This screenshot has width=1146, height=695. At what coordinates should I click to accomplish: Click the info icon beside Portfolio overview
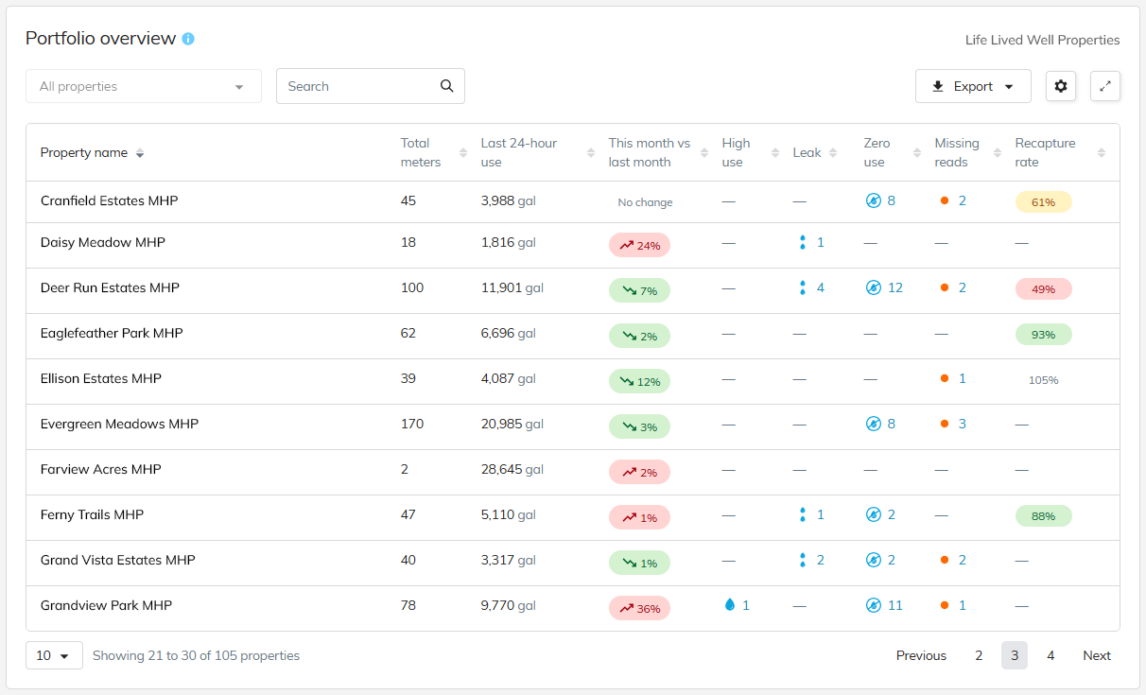point(187,39)
